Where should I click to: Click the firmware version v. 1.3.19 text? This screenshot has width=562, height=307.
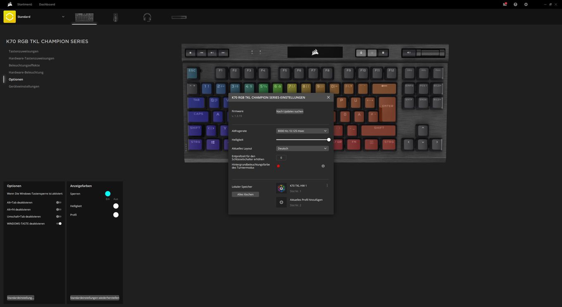click(x=237, y=116)
